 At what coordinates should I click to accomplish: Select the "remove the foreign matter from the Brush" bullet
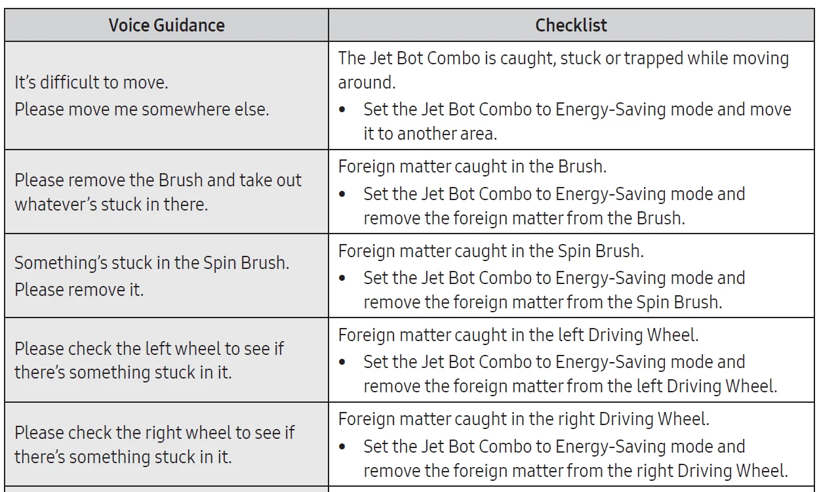coord(554,206)
